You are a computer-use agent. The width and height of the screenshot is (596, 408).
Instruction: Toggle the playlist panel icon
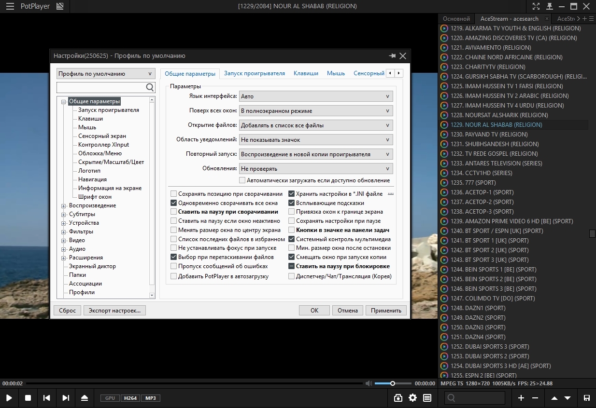(427, 398)
